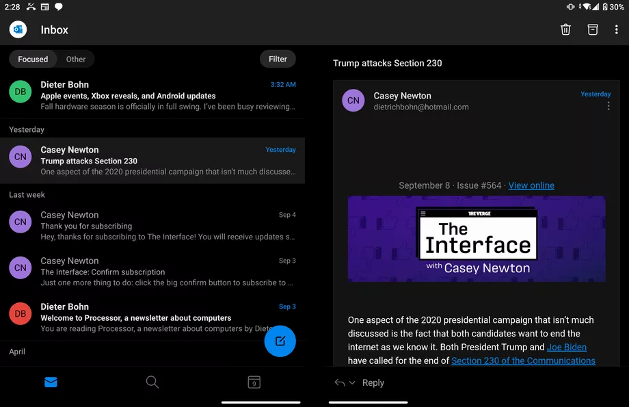Tap CN avatar on Trump attacks email row

20,157
